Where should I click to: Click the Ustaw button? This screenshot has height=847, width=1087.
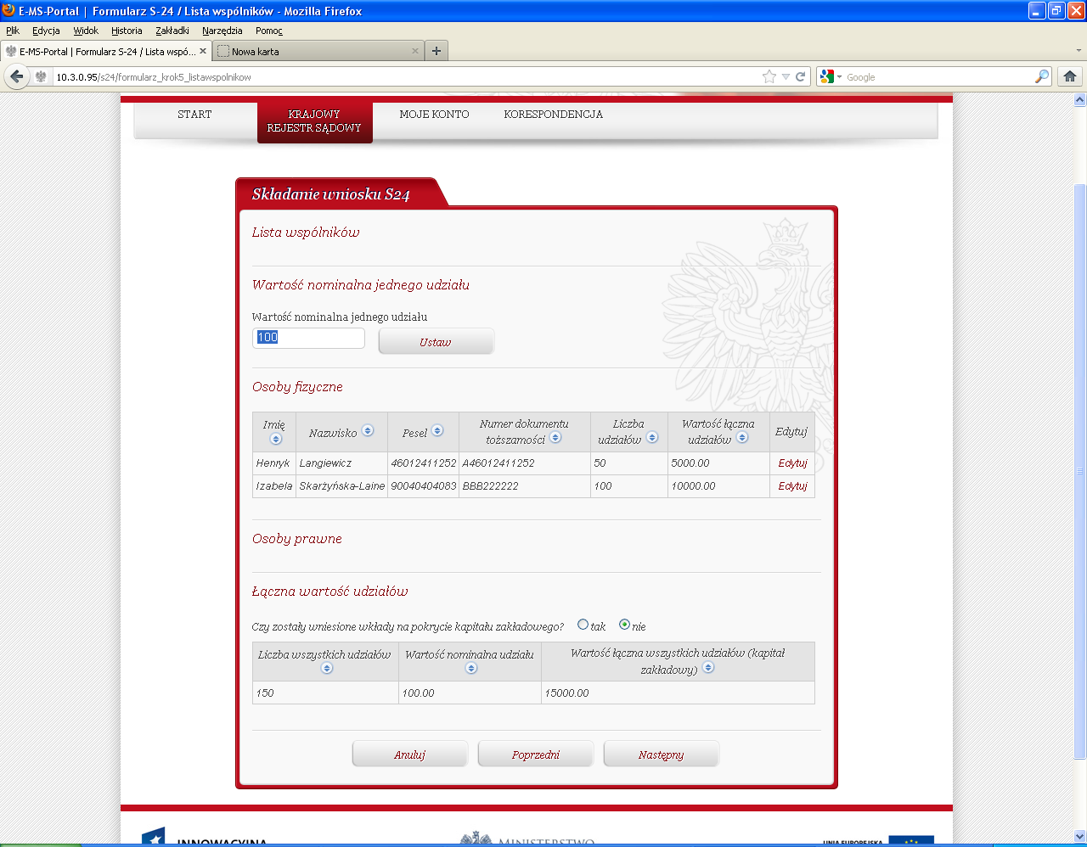(x=436, y=342)
